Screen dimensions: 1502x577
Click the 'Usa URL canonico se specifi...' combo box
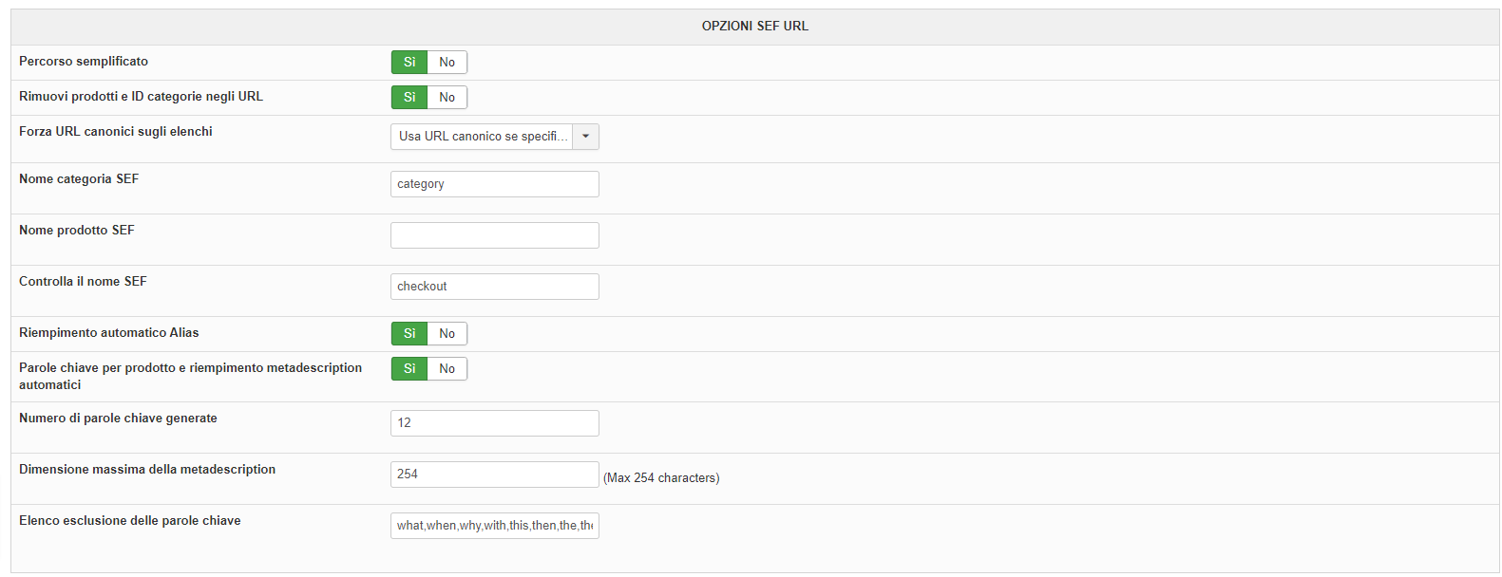[x=483, y=137]
